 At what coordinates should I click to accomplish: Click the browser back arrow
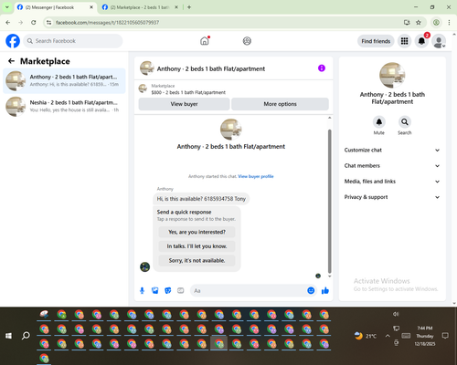(8, 23)
